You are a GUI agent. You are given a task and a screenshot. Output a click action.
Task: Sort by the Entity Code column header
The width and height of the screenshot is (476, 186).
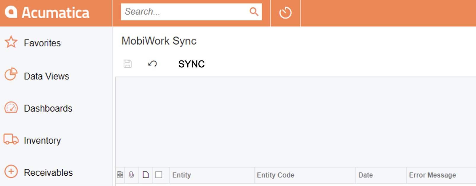pos(275,175)
